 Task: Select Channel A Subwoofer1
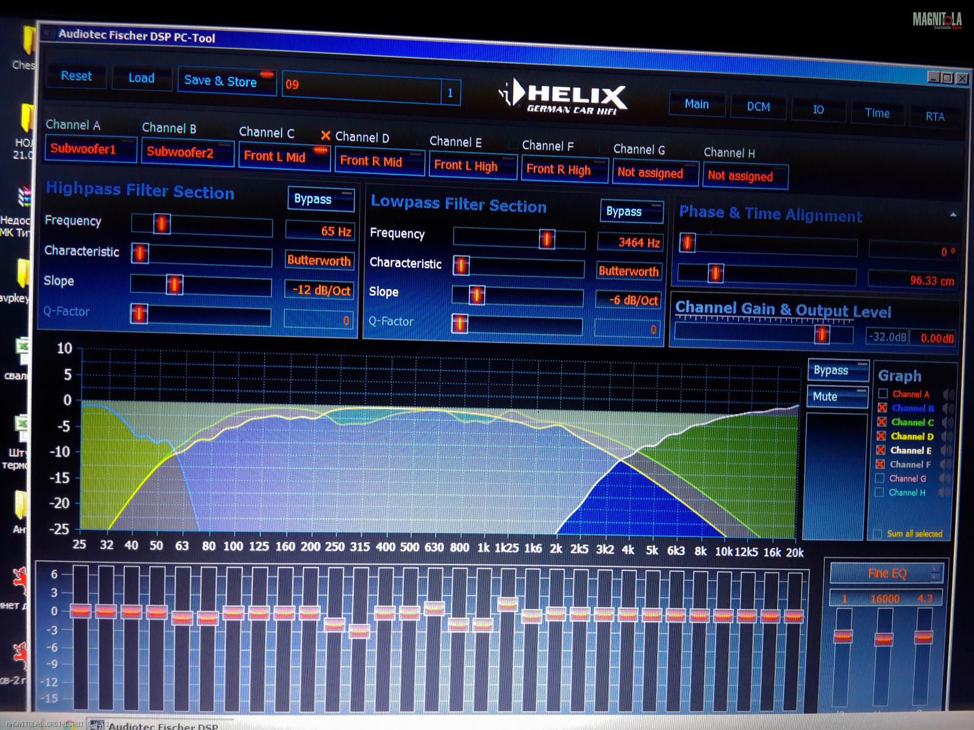(90, 149)
